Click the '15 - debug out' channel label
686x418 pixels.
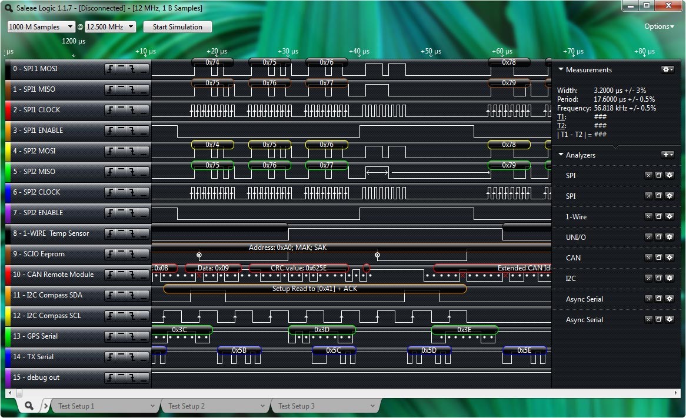36,377
